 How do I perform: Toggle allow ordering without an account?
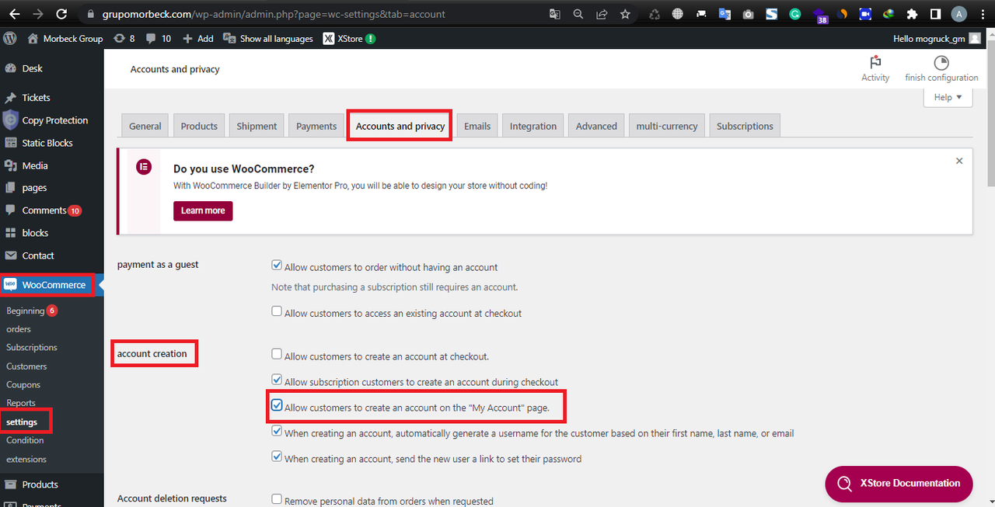277,266
